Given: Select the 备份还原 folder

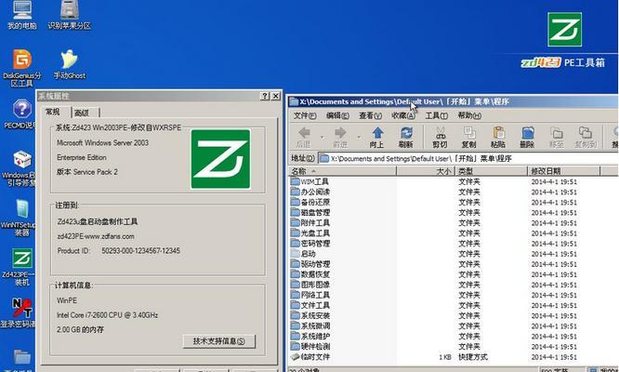Looking at the screenshot, I should tap(309, 202).
